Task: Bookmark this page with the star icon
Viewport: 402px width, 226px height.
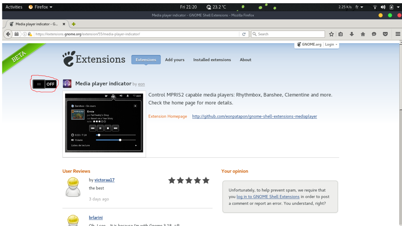Action: pyautogui.click(x=331, y=34)
